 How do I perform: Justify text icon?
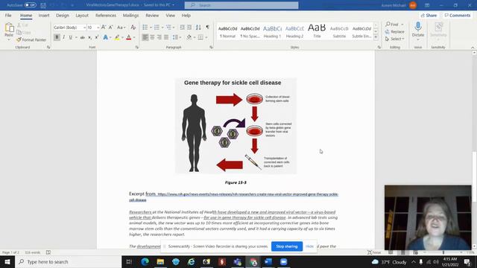pyautogui.click(x=166, y=37)
